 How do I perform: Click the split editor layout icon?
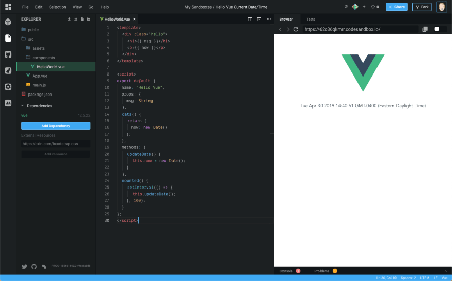click(x=250, y=19)
